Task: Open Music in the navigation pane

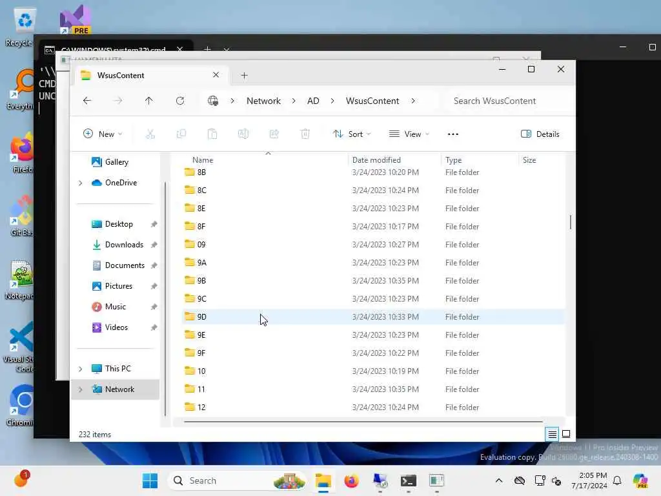Action: tap(116, 307)
